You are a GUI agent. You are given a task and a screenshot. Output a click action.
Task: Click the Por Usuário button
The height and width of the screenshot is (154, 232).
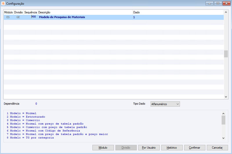point(149,148)
